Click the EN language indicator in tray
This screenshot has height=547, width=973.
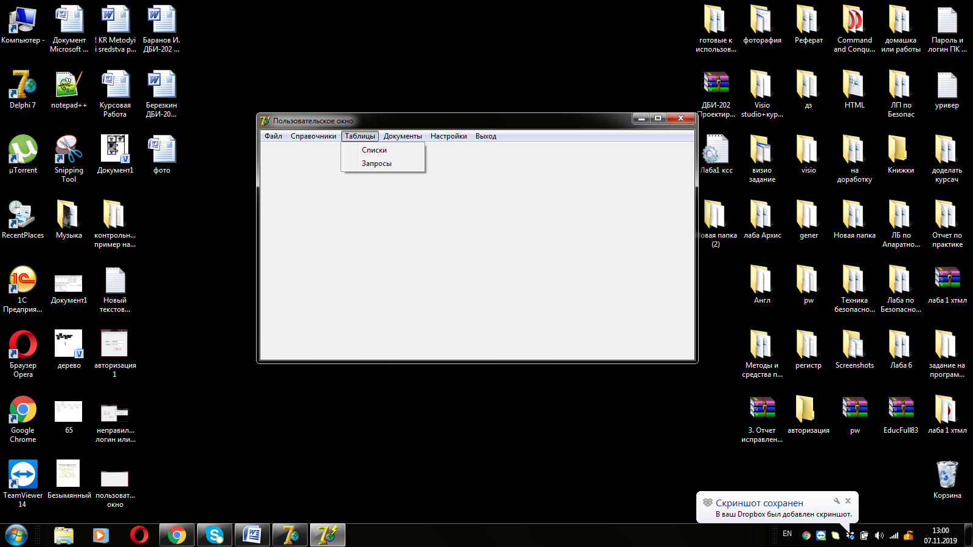(787, 534)
